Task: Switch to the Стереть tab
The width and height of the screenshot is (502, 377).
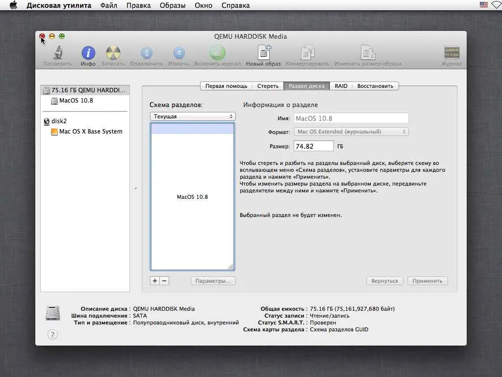Action: 268,86
